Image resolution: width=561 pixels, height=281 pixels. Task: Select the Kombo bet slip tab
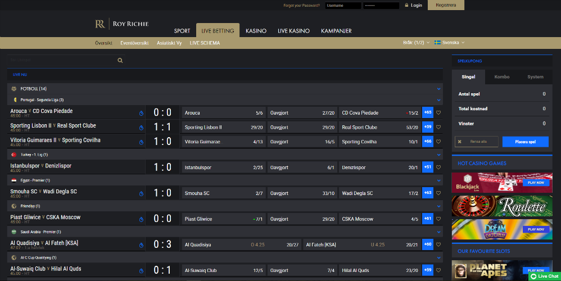pos(501,77)
